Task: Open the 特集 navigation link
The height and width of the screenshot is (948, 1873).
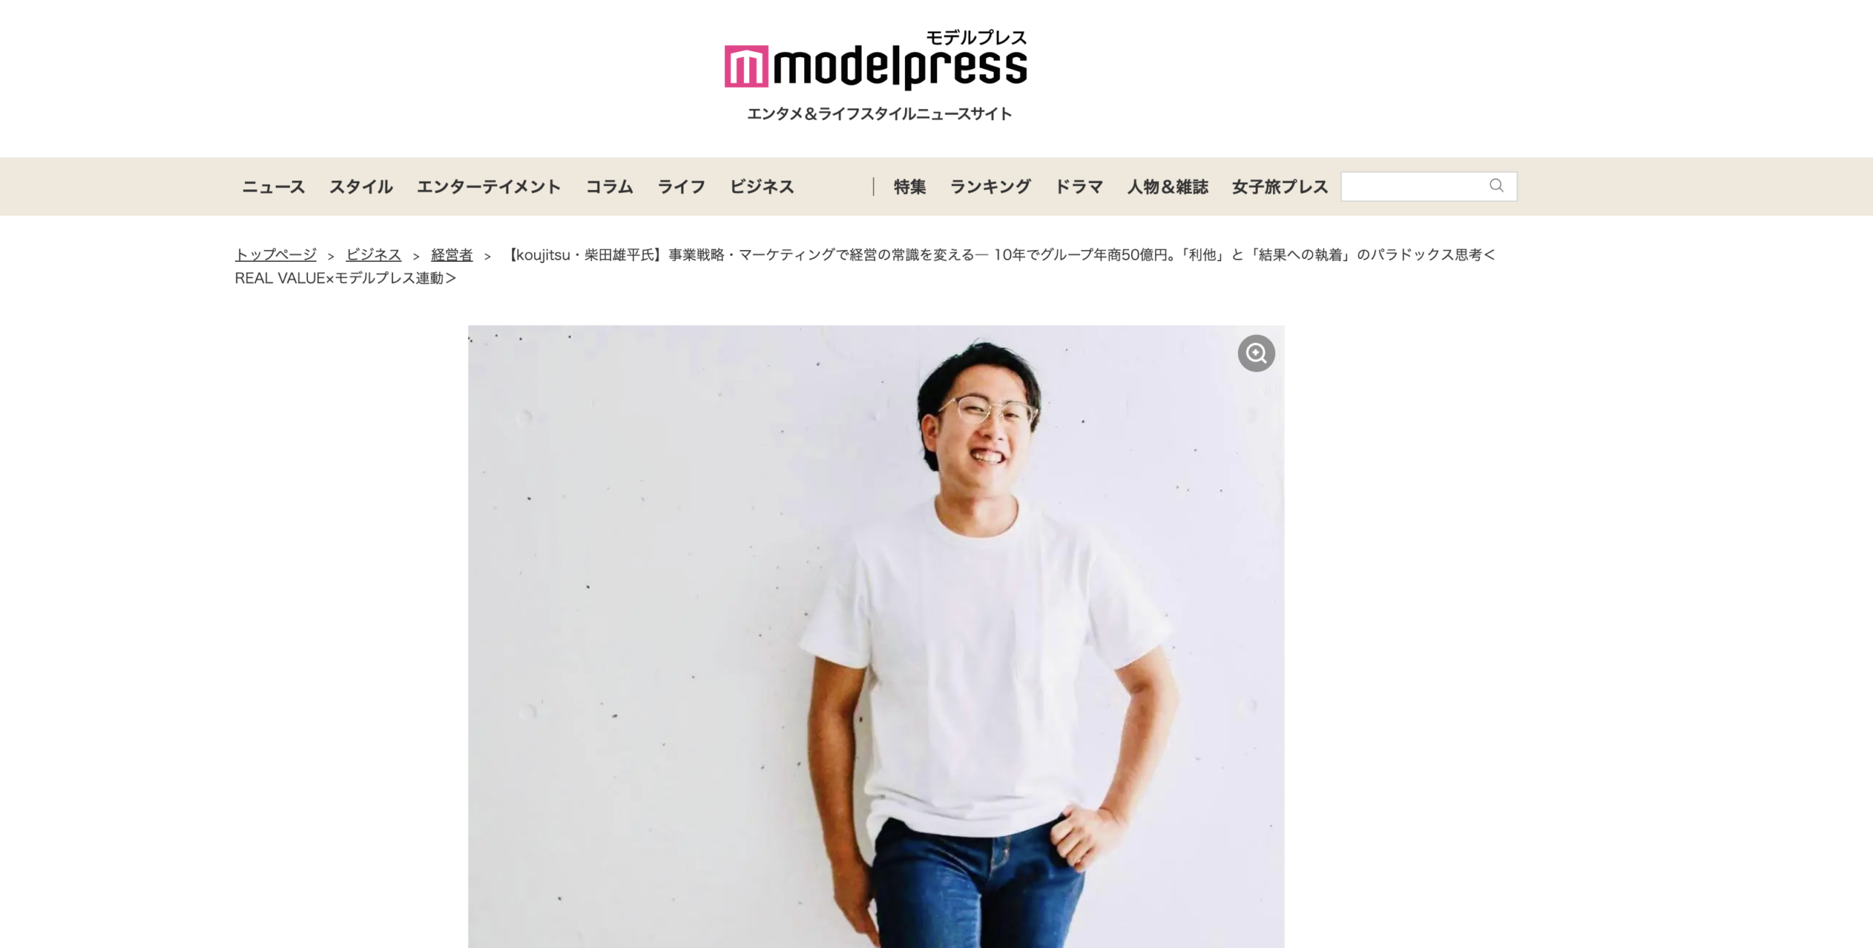Action: coord(909,187)
